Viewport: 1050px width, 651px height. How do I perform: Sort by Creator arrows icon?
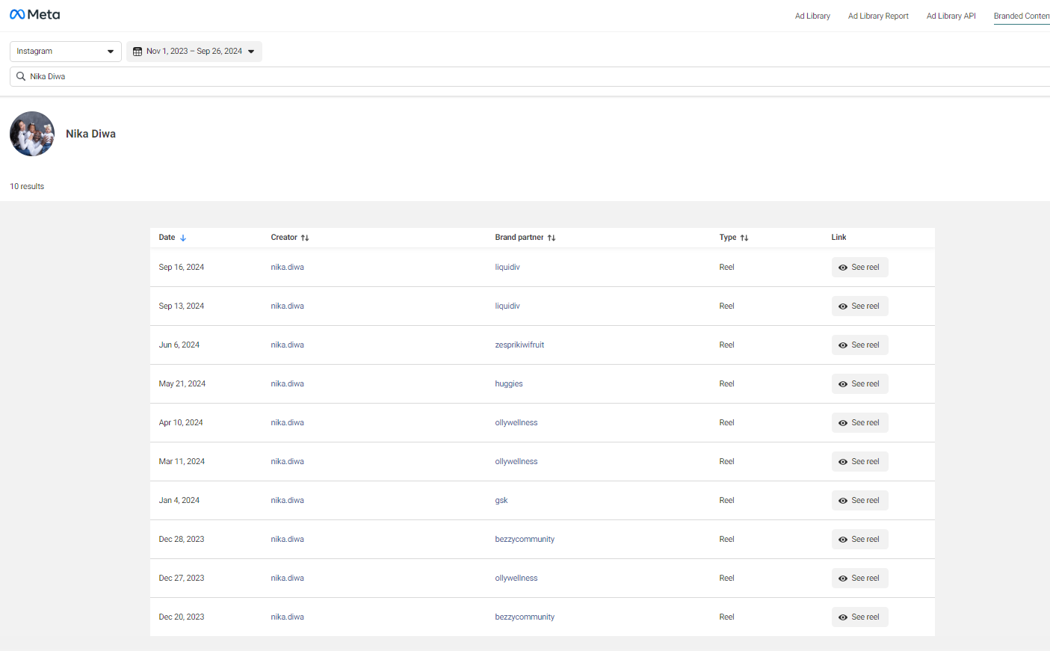(305, 238)
